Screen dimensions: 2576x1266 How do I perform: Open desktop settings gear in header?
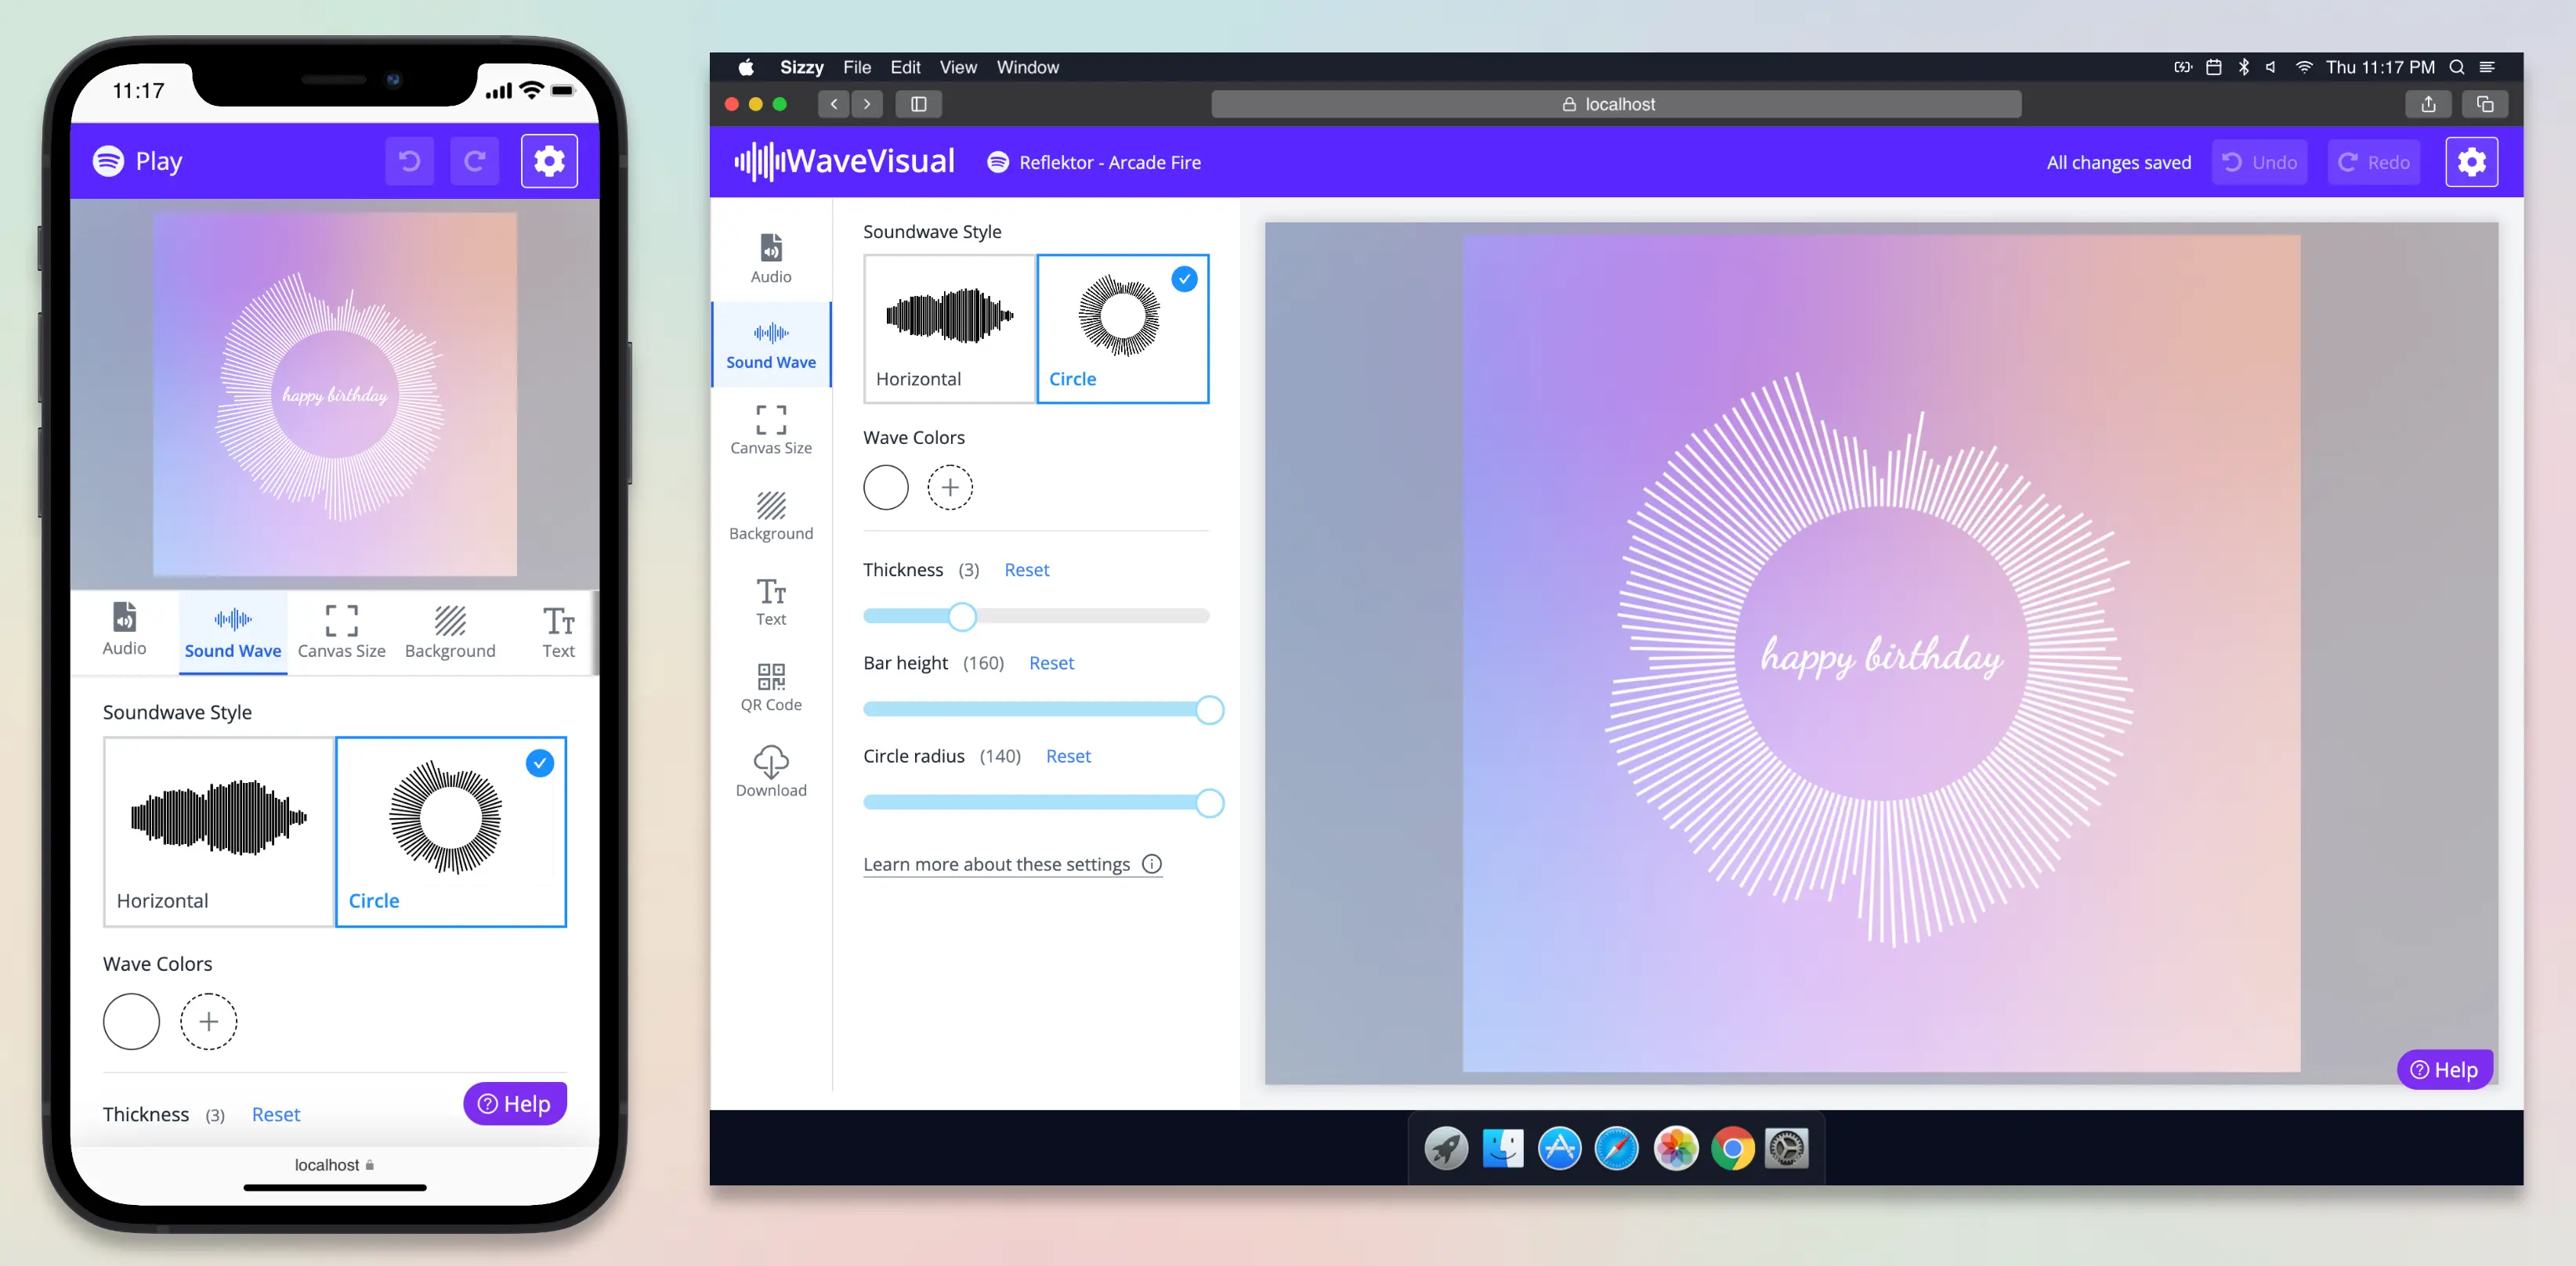click(2470, 162)
